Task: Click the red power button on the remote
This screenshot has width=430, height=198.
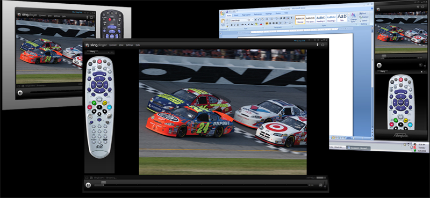Action: [x=99, y=61]
